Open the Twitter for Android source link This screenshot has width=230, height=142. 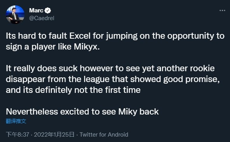pos(104,134)
